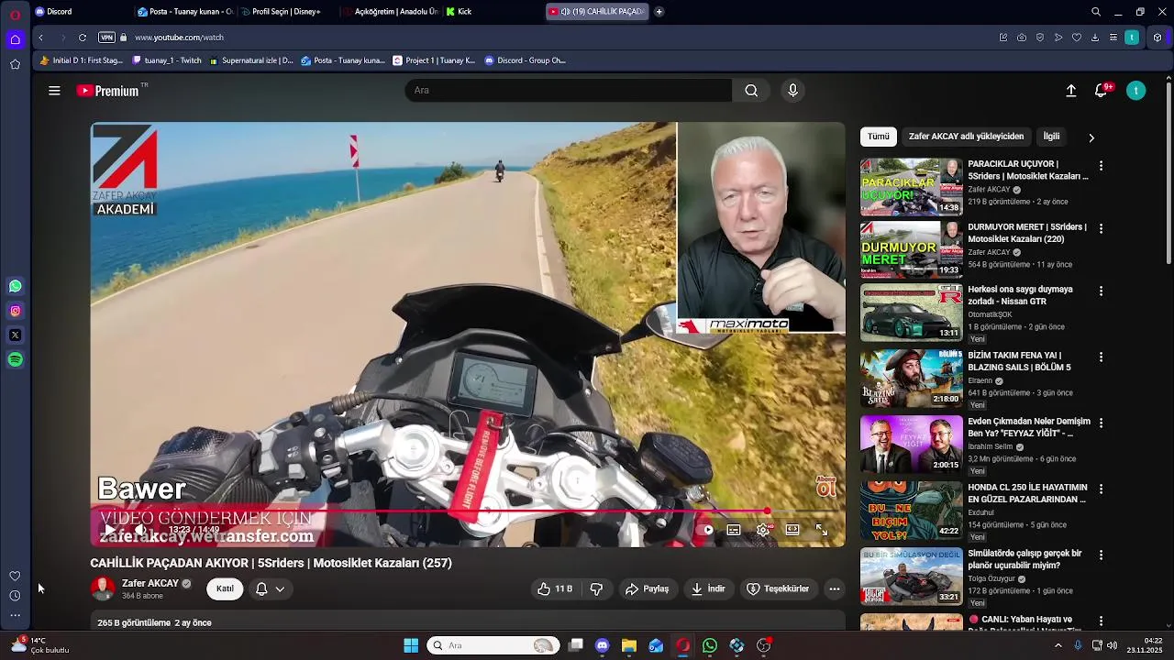Viewport: 1174px width, 660px height.
Task: Open the YouTube upload/create icon
Action: point(1070,91)
